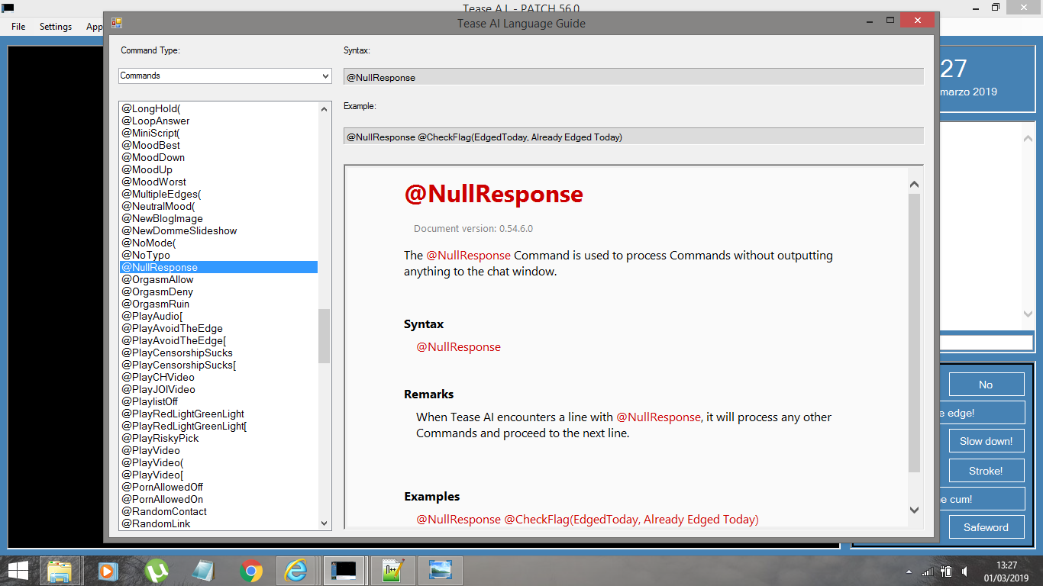Click highlighted @NullResponse list entry
This screenshot has width=1043, height=586.
click(218, 267)
